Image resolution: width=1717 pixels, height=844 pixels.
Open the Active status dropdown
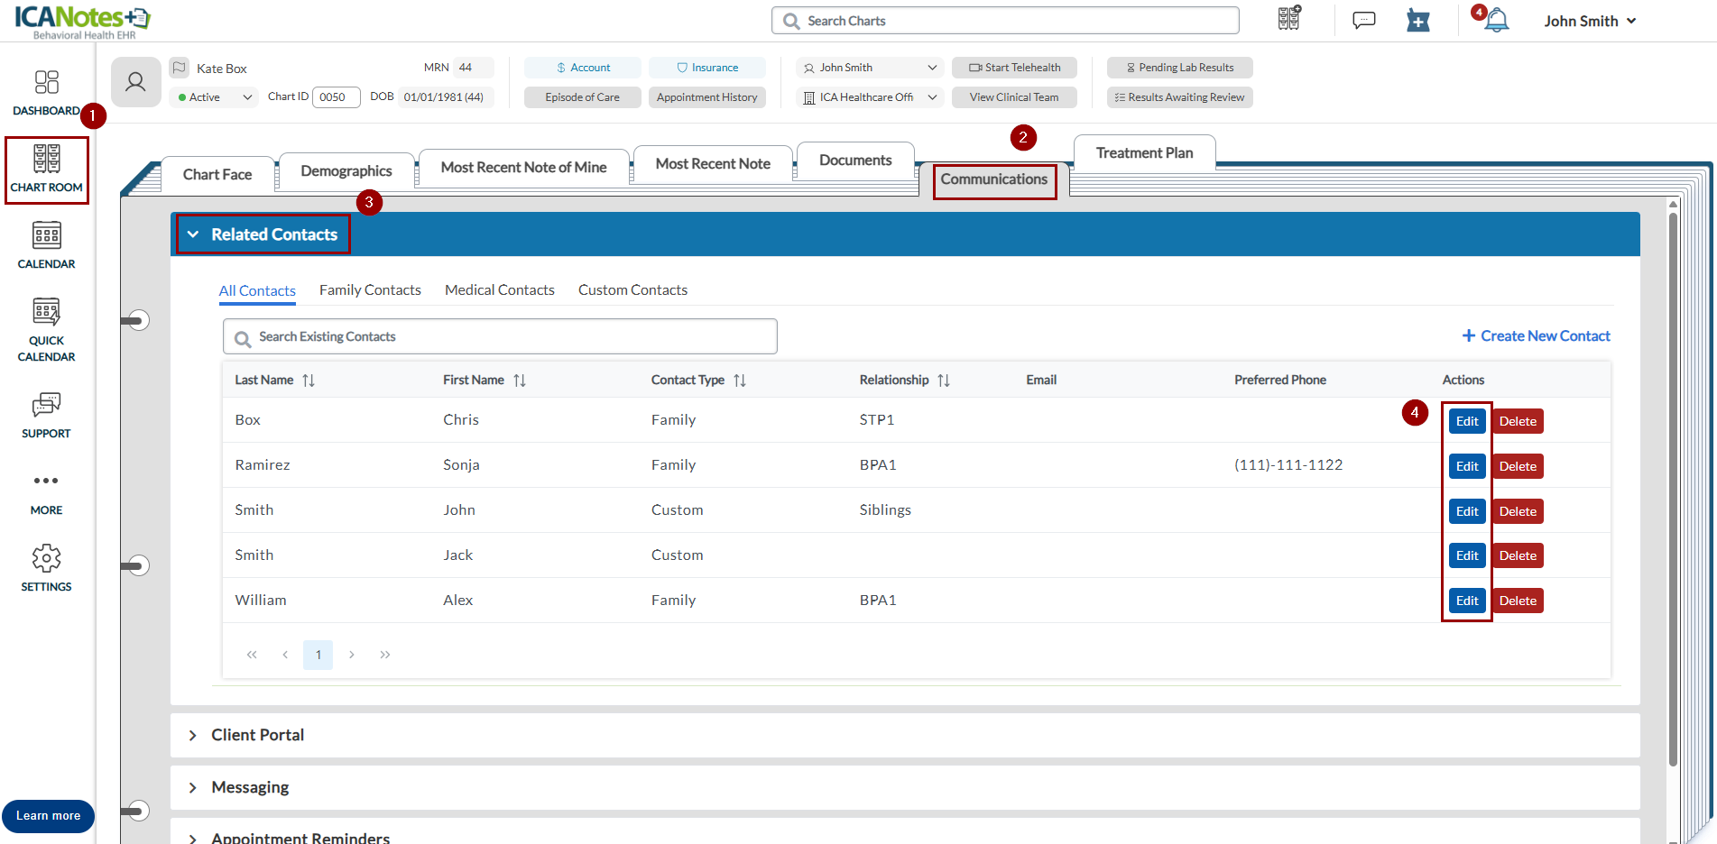pos(216,97)
